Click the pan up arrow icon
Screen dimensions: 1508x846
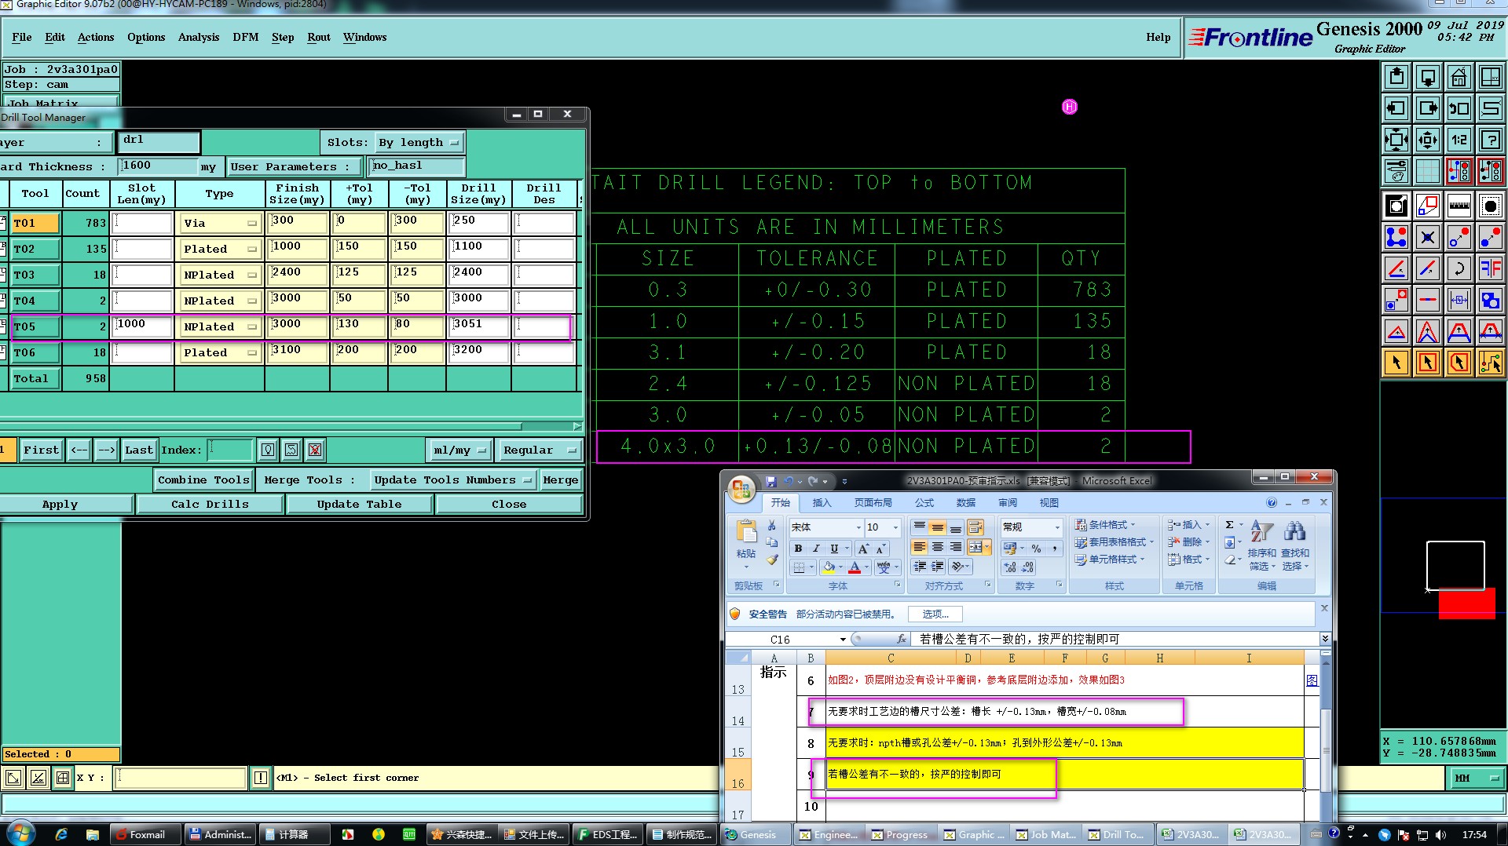coord(1396,77)
